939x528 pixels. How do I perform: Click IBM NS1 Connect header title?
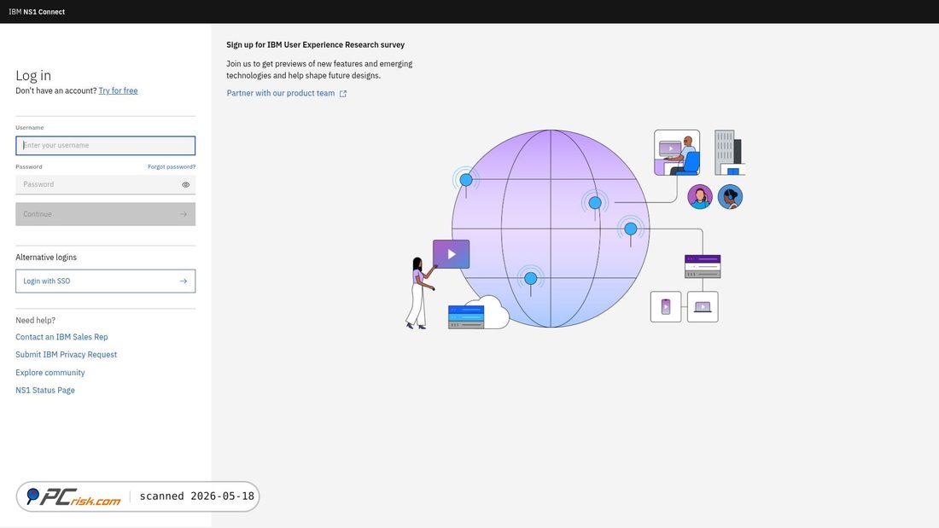click(x=37, y=12)
